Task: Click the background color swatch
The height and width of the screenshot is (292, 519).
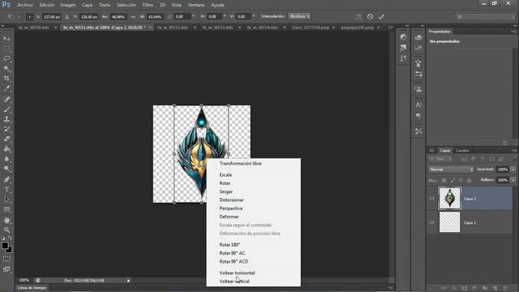Action: pyautogui.click(x=9, y=250)
